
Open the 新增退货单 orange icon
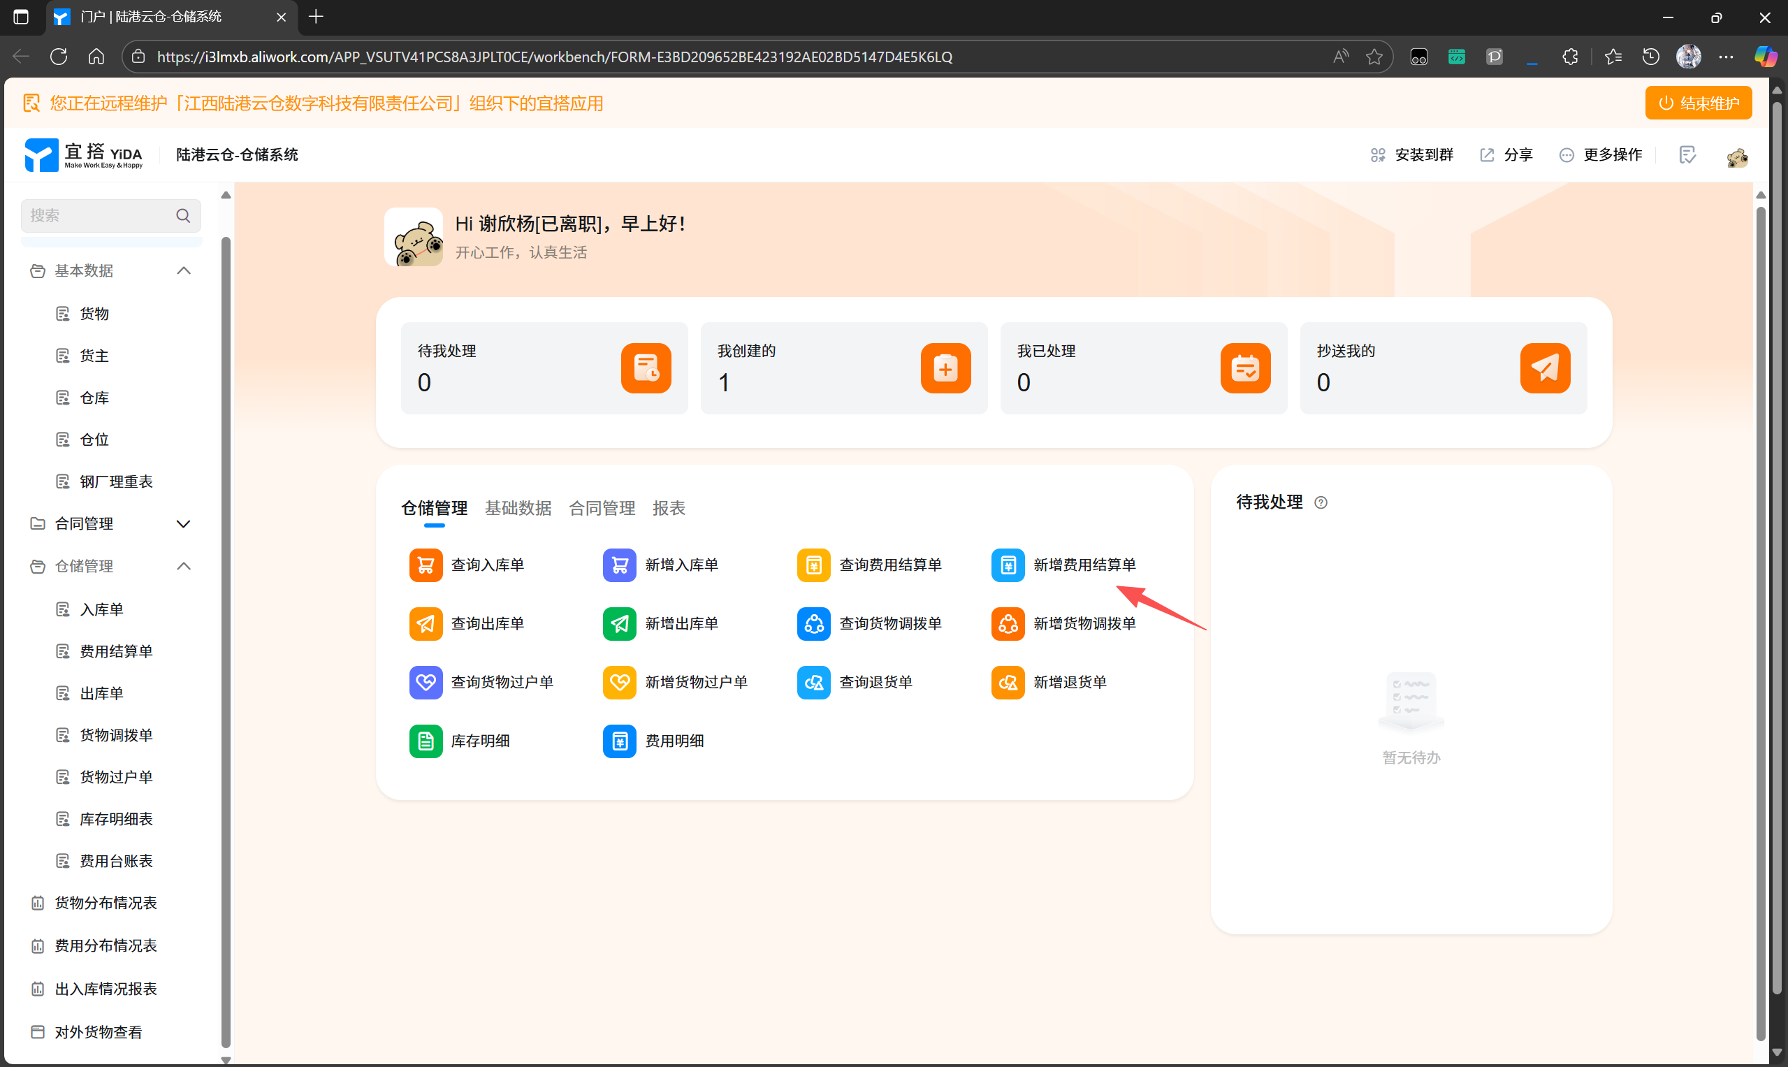click(x=1008, y=681)
